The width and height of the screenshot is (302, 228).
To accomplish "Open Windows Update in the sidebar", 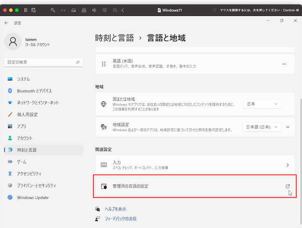I will (x=44, y=197).
